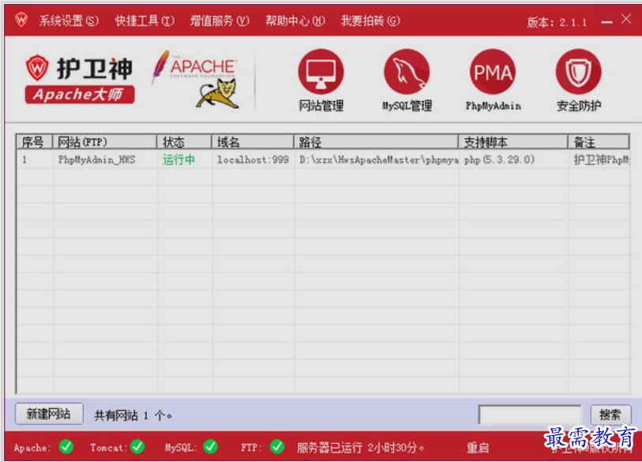642x462 pixels.
Task: Sort by the 序号 column header
Action: (x=35, y=141)
